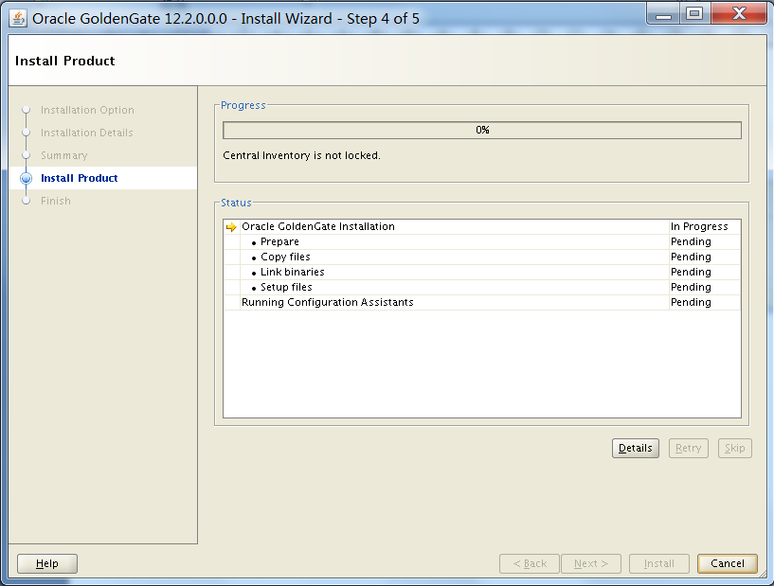This screenshot has width=774, height=586.
Task: Select Installation Details step
Action: [x=87, y=133]
